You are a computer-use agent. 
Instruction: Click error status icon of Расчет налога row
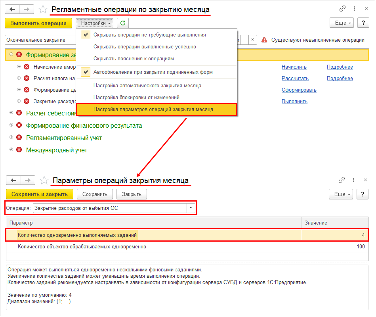pyautogui.click(x=27, y=78)
